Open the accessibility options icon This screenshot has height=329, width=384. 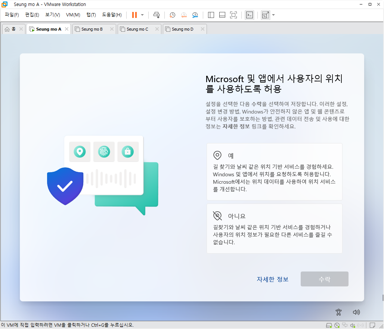coord(338,312)
